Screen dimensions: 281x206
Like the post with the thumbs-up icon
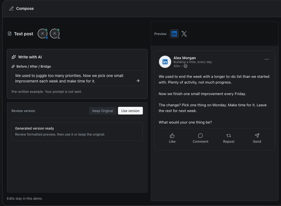click(x=172, y=136)
